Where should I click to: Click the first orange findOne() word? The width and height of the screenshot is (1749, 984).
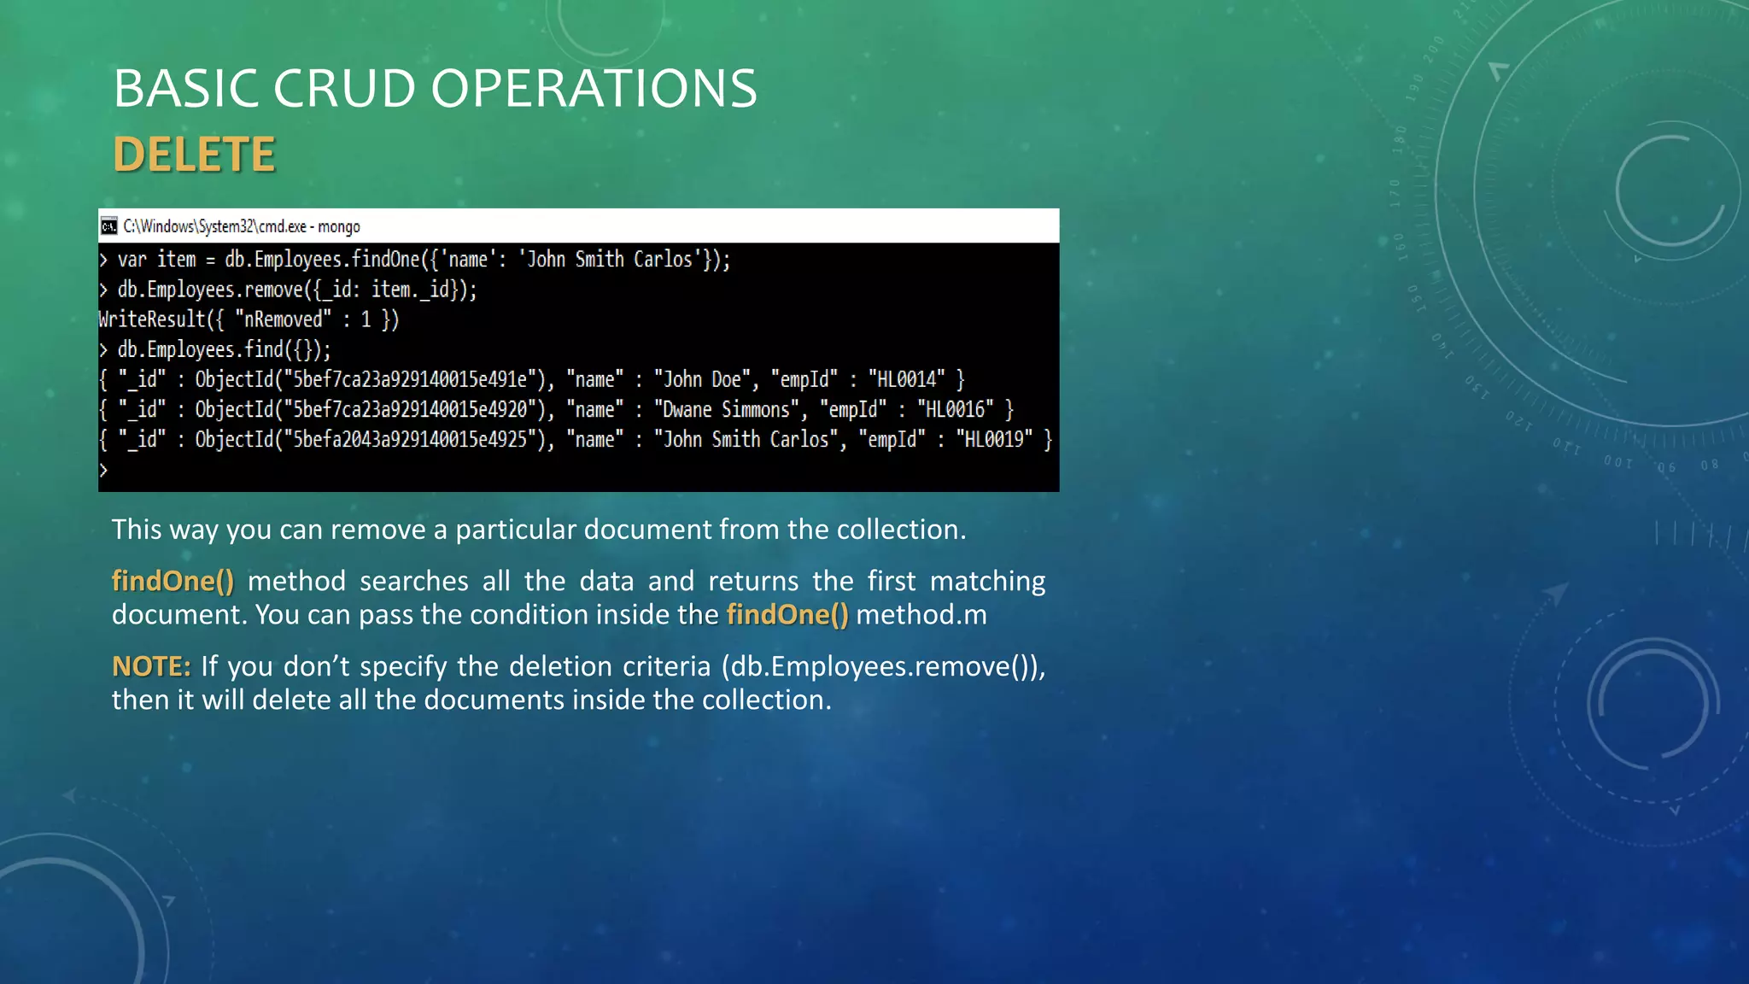[173, 581]
